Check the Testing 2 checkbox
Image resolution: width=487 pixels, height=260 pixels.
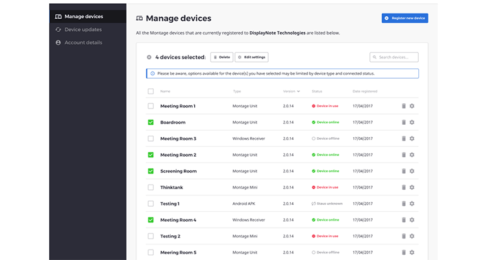[151, 236]
